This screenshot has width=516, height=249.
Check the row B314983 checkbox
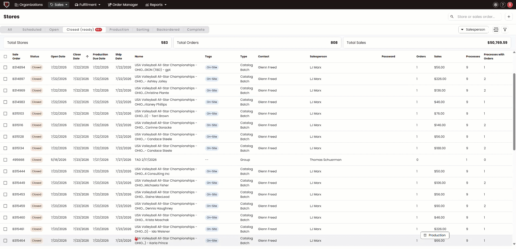(x=5, y=102)
